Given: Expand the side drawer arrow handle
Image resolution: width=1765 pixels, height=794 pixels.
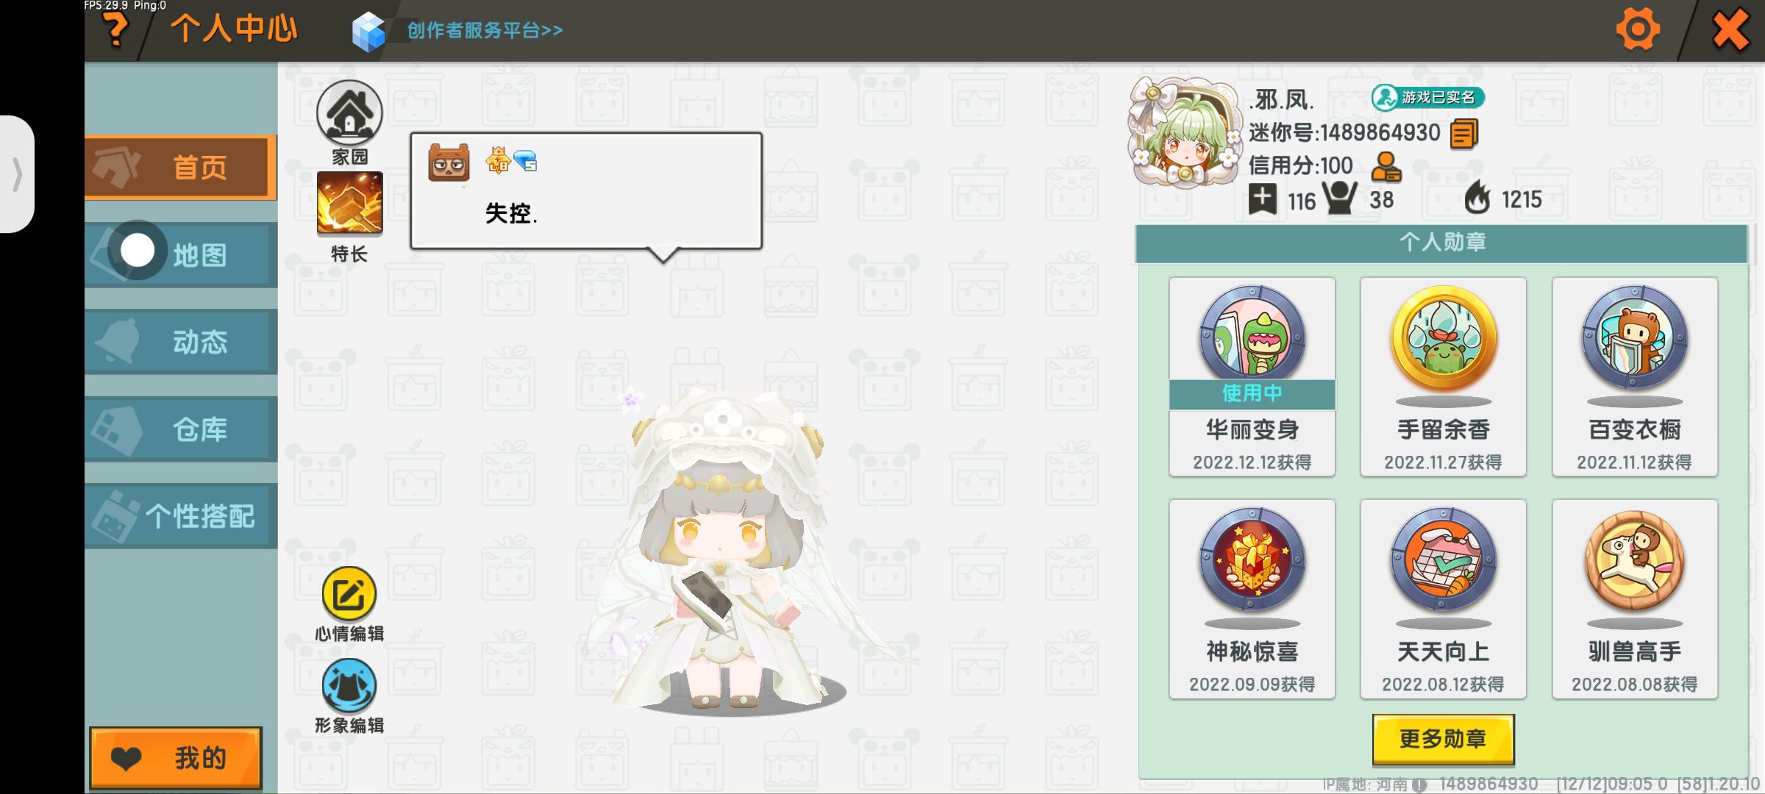Looking at the screenshot, I should pyautogui.click(x=17, y=174).
